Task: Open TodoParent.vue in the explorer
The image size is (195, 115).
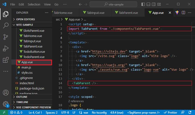Action: [32, 57]
